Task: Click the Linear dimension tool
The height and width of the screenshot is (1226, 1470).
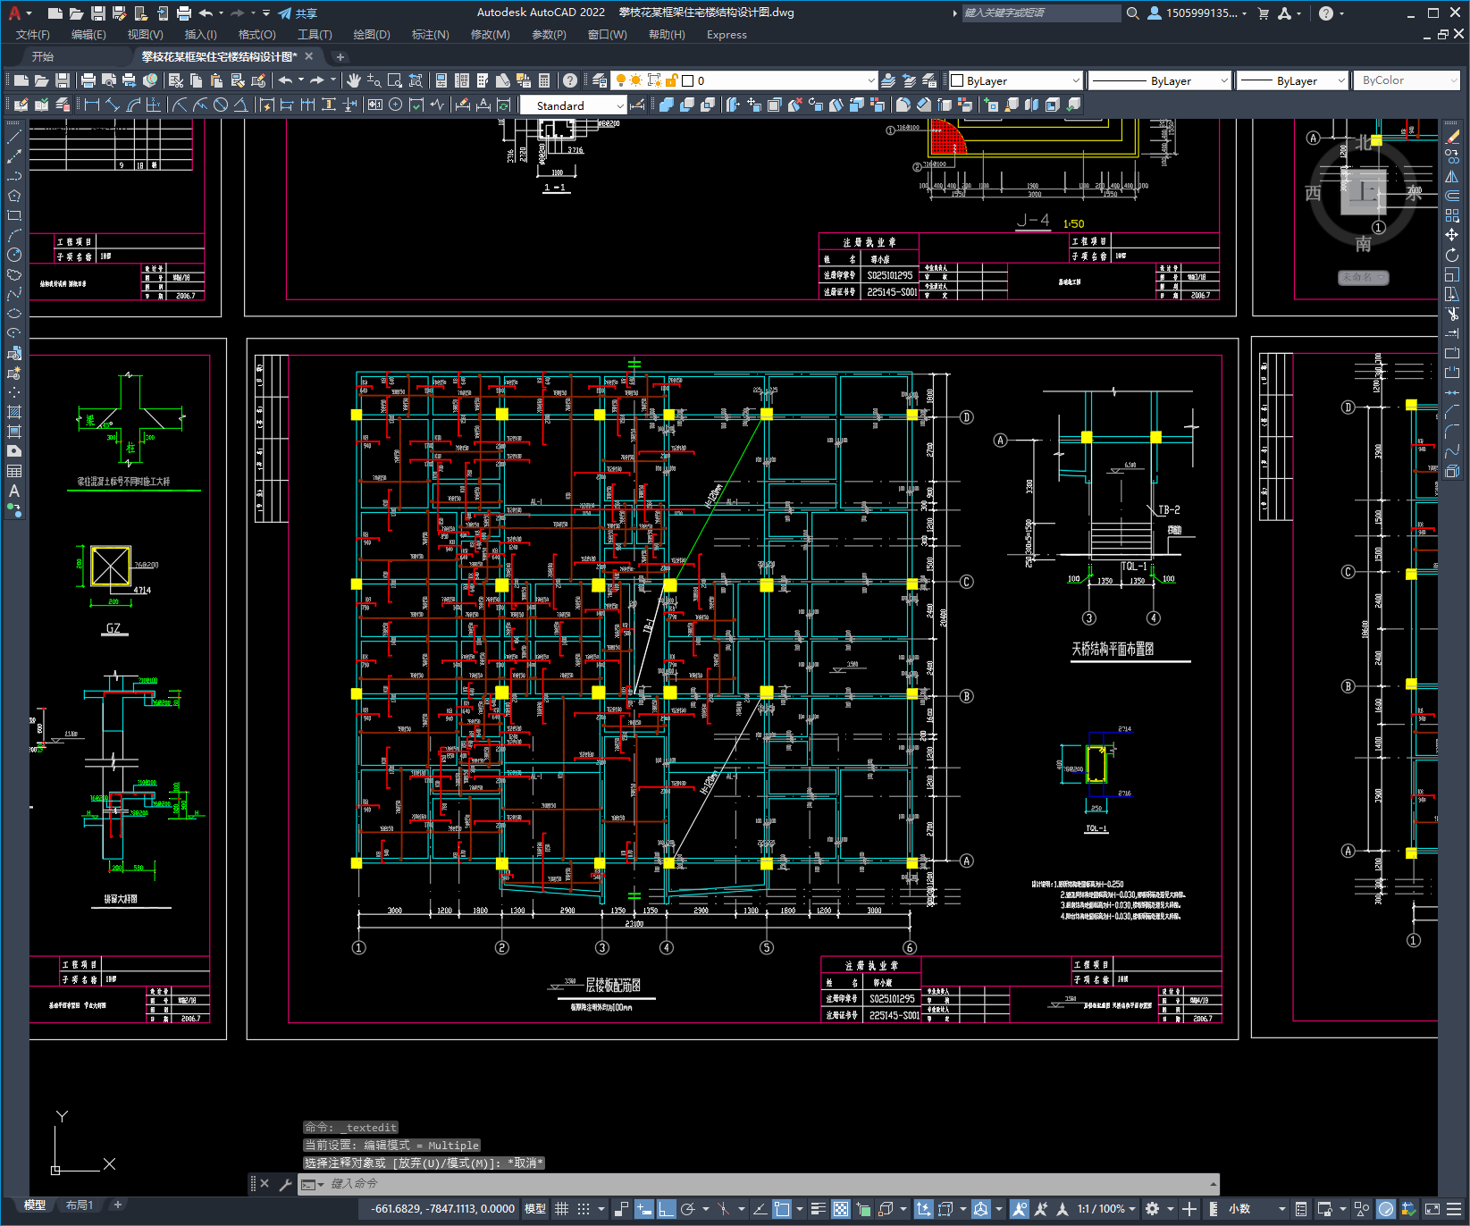Action: (x=91, y=105)
